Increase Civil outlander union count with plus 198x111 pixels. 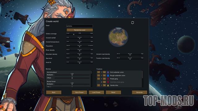104,72
